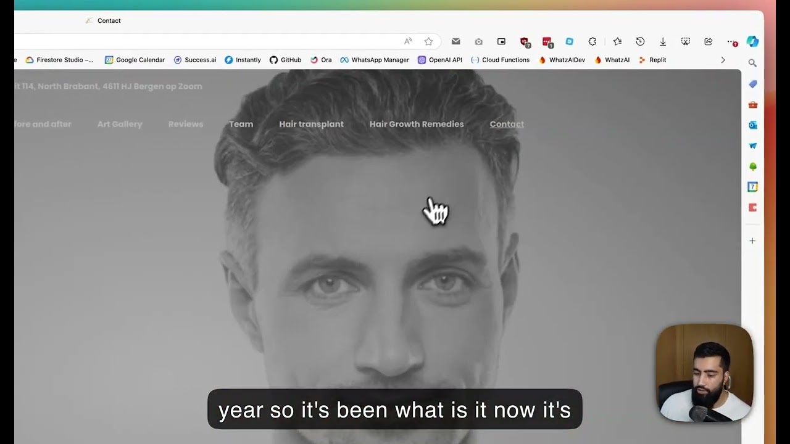Open the Outlook sidebar icon

click(x=752, y=125)
